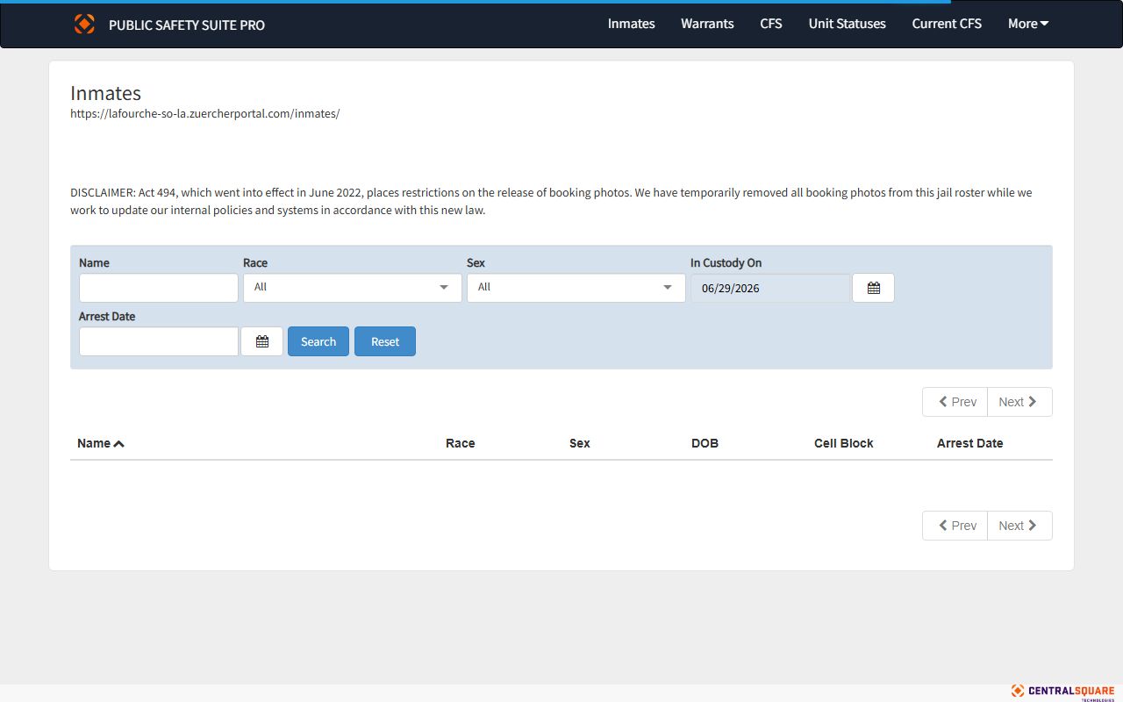Click the top Next pagination button
The width and height of the screenshot is (1123, 702).
[x=1019, y=402]
